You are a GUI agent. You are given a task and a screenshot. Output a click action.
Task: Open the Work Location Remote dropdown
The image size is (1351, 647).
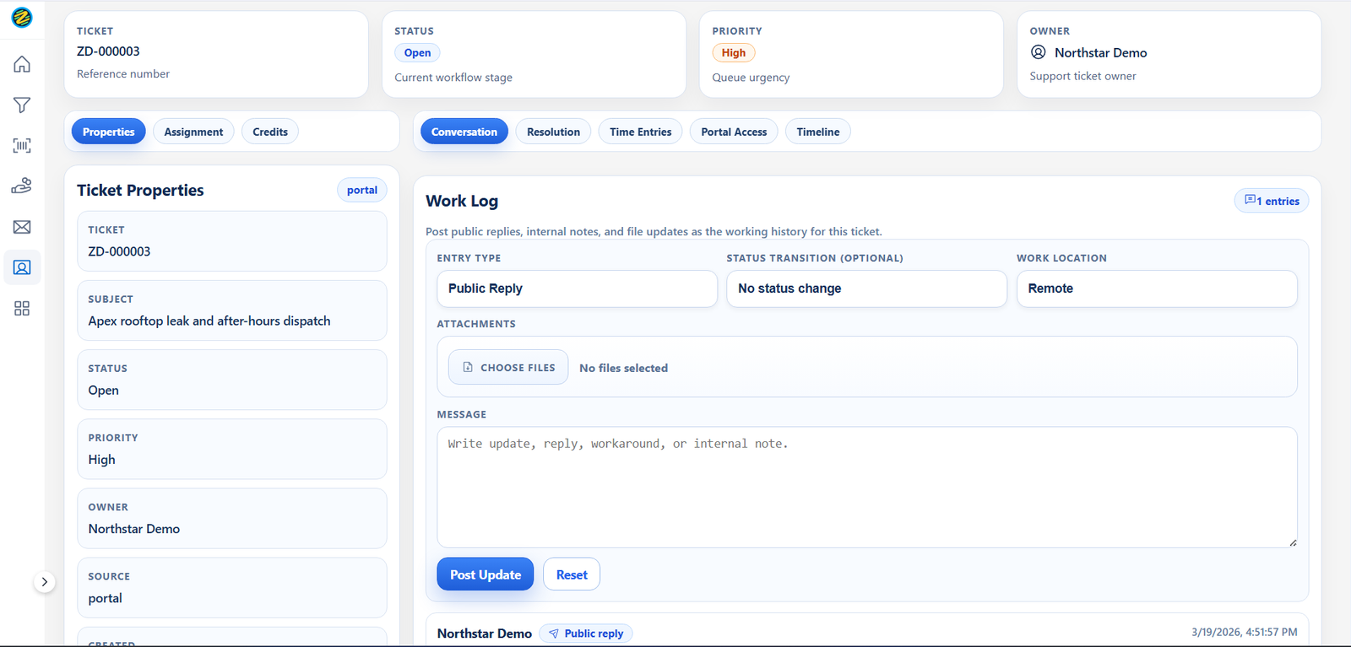1157,288
